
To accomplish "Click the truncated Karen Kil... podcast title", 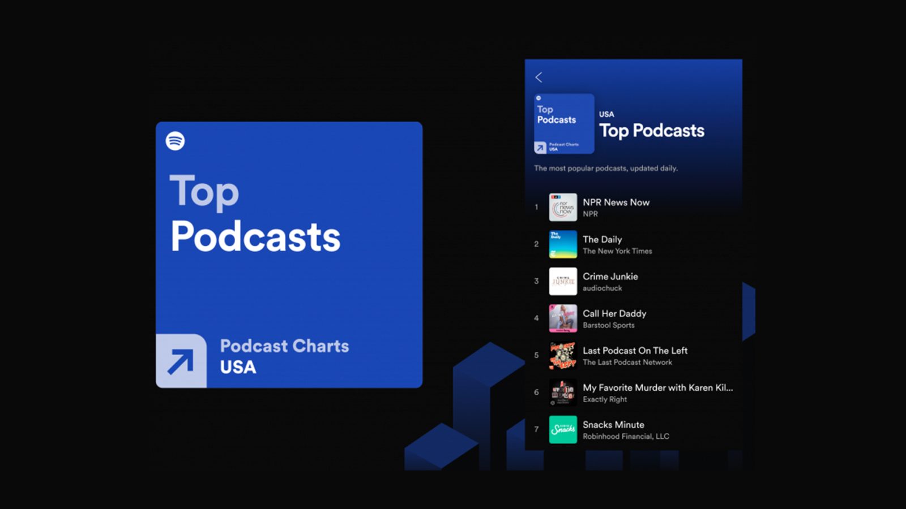I will (657, 388).
